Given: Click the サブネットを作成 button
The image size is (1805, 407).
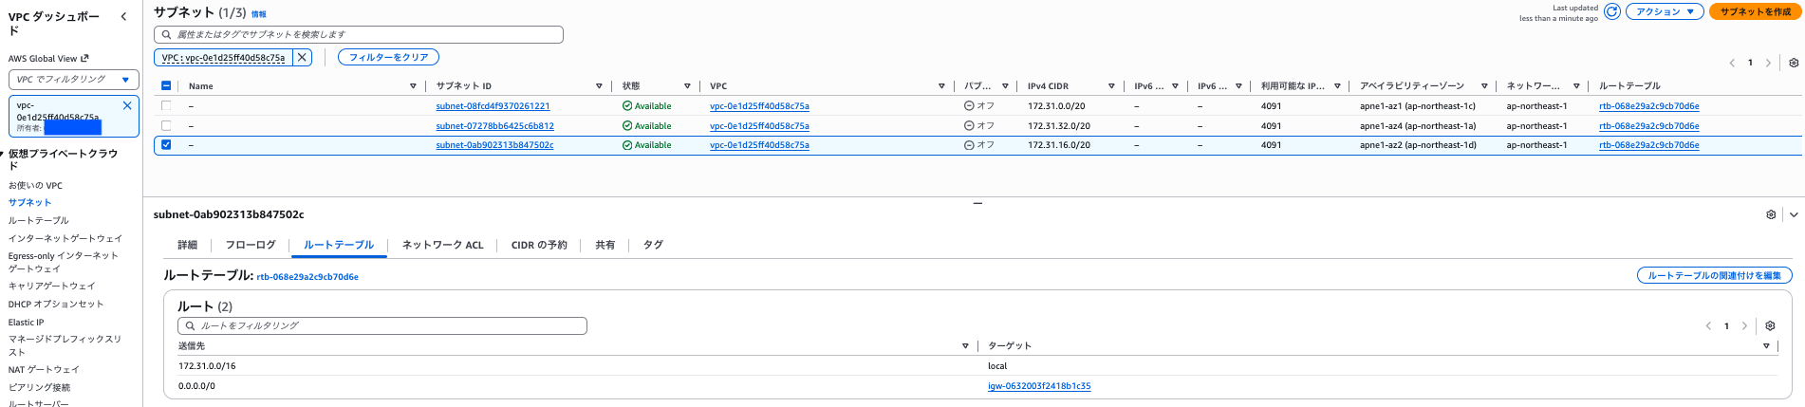Looking at the screenshot, I should point(1755,12).
